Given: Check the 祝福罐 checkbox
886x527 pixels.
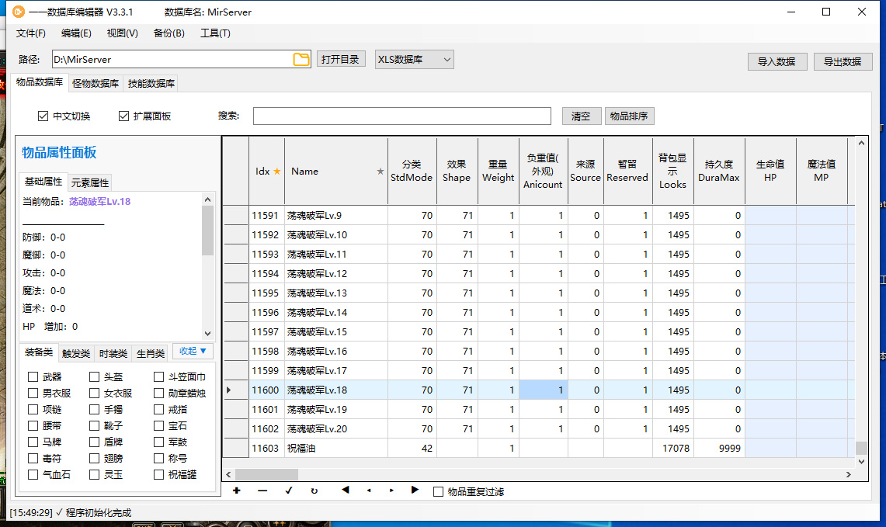Looking at the screenshot, I should pos(158,474).
